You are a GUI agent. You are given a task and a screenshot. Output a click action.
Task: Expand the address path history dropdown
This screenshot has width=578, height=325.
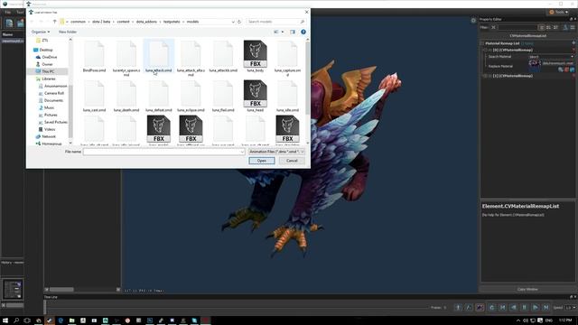pos(233,22)
